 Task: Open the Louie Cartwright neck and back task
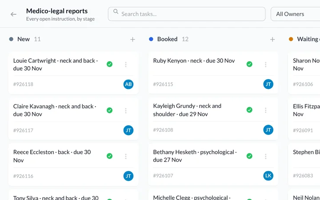tap(56, 64)
